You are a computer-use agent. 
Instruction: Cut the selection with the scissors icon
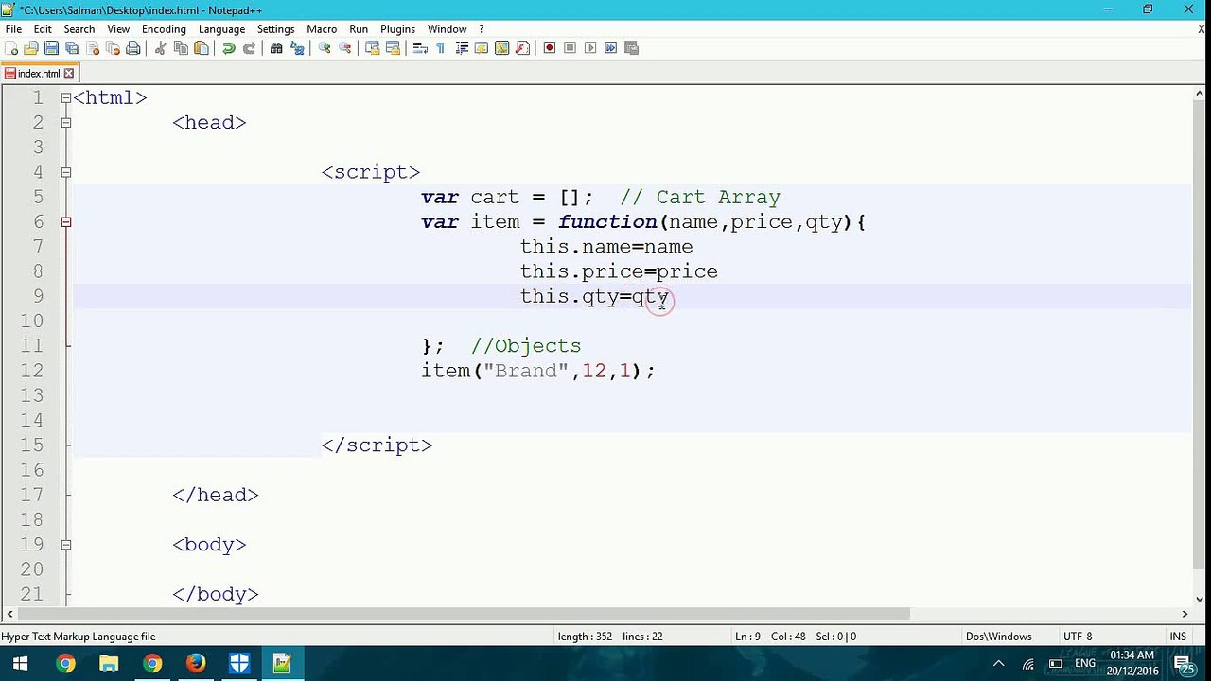160,48
